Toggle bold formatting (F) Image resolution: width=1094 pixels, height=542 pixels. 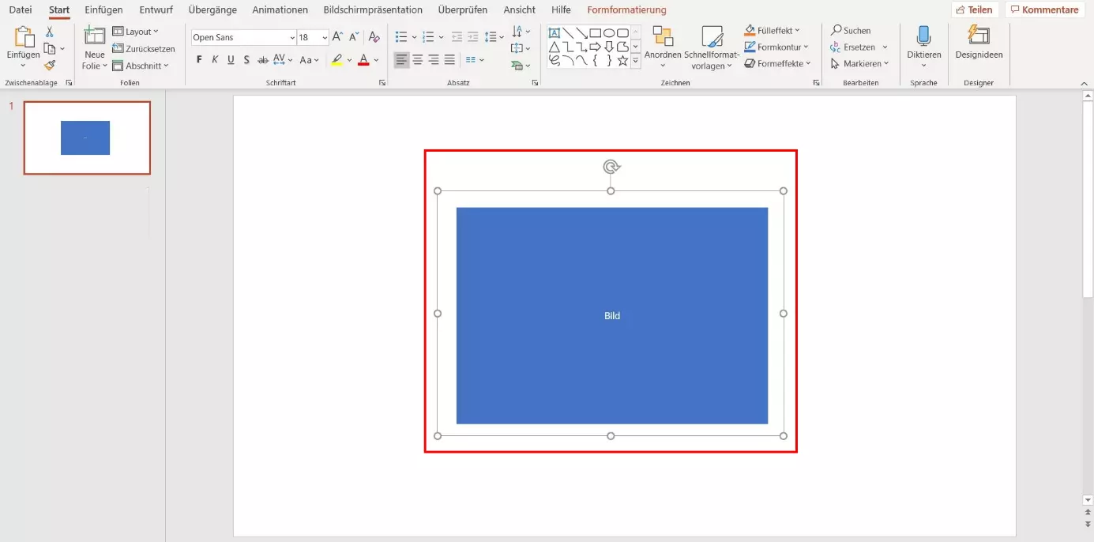coord(199,60)
